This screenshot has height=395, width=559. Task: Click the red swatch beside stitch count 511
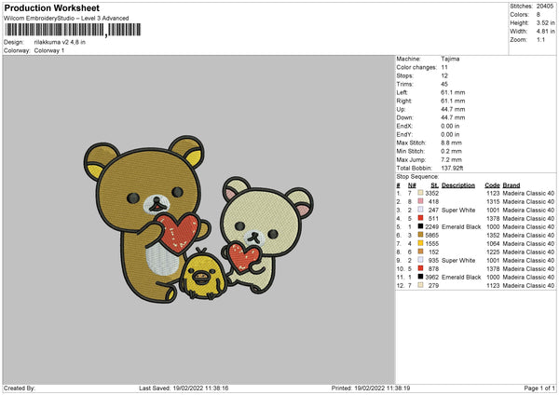pyautogui.click(x=420, y=218)
